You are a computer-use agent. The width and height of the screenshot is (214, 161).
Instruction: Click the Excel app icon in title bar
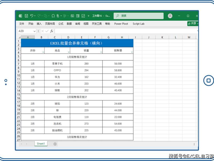click(21, 16)
